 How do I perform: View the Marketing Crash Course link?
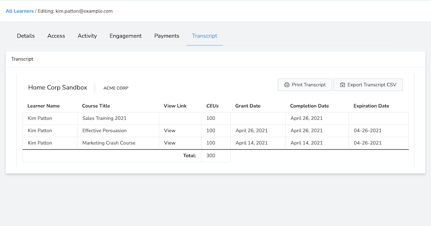[169, 143]
